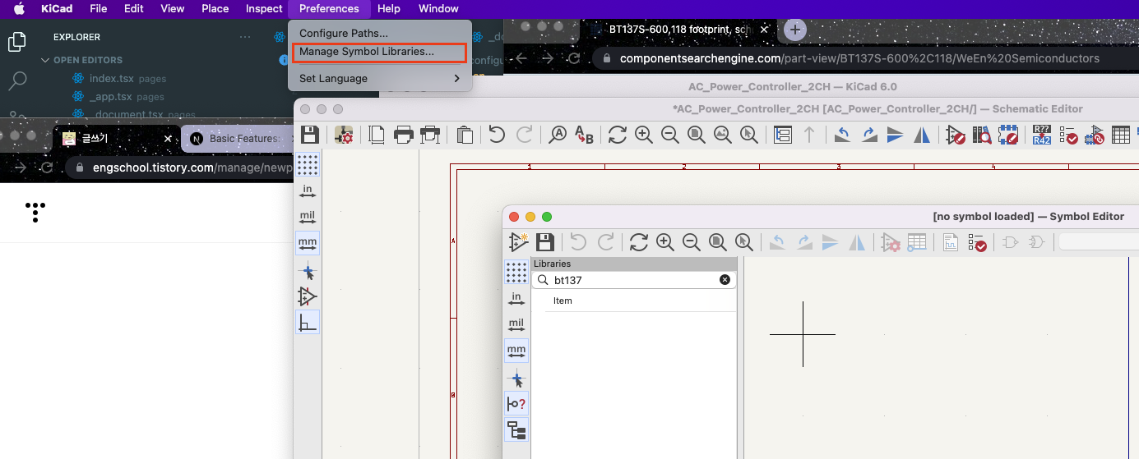The height and width of the screenshot is (459, 1139).
Task: Toggle pin electrical types in Symbol Editor
Action: 516,403
